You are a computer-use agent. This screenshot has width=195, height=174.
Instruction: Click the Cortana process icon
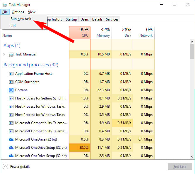tap(11, 90)
